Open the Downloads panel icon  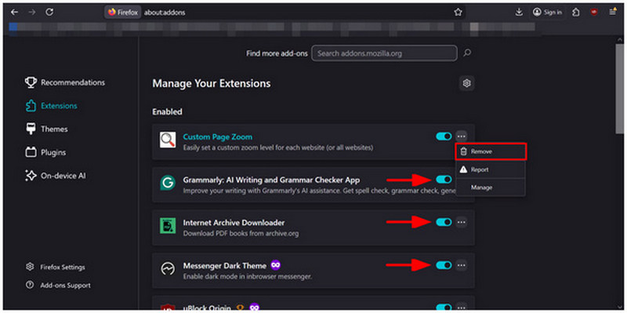point(519,13)
